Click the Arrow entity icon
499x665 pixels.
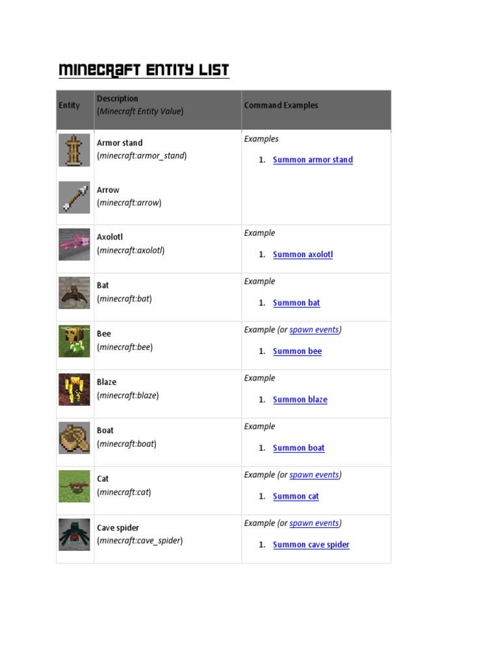(x=74, y=197)
